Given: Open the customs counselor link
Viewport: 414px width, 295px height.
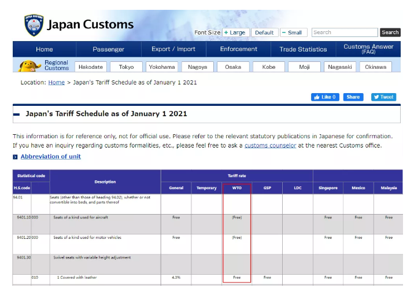Looking at the screenshot, I should coord(270,145).
